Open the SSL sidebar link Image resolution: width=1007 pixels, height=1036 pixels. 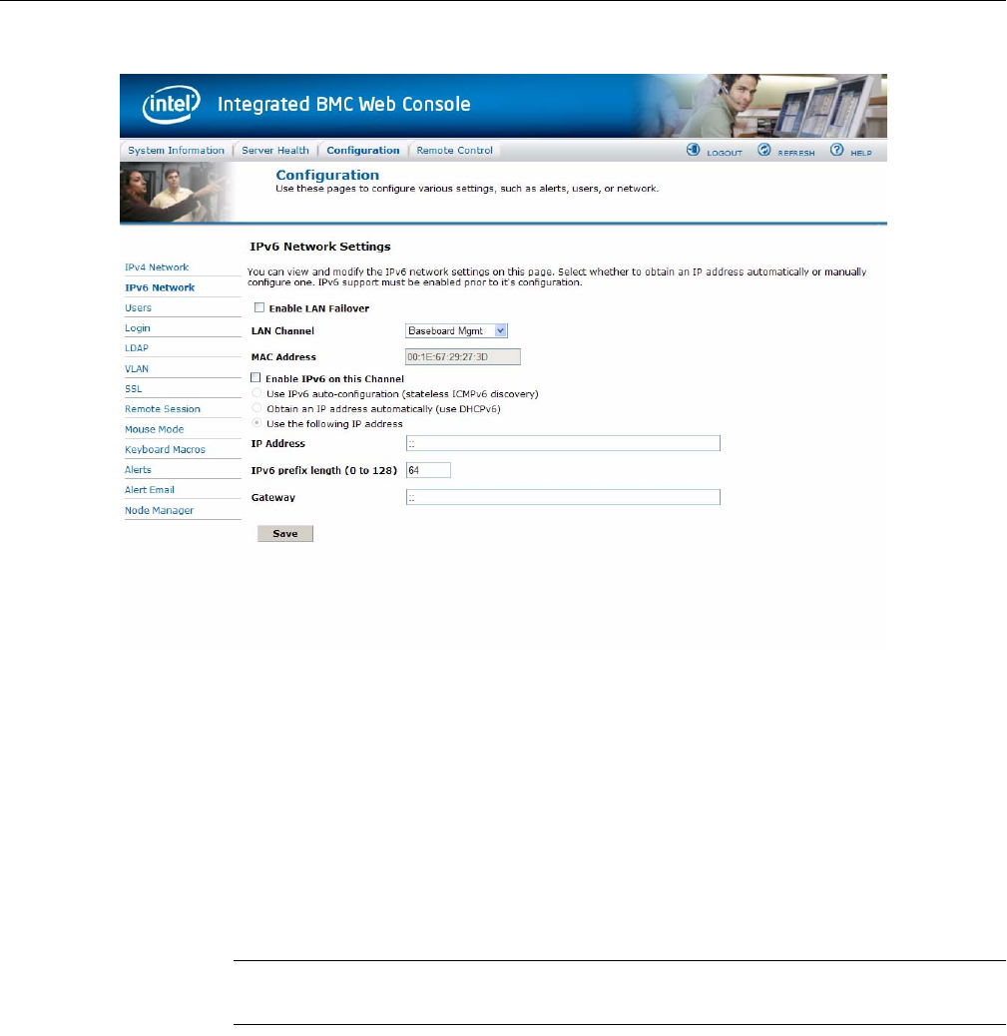pyautogui.click(x=134, y=389)
